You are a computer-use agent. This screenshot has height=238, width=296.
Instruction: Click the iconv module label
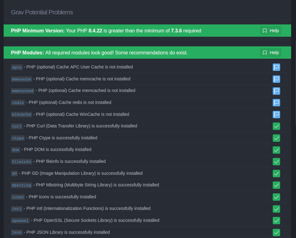pos(18,197)
